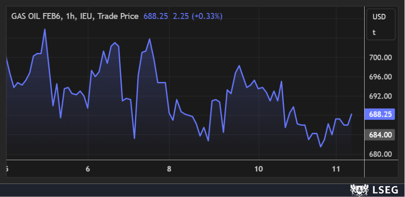The image size is (405, 197).
Task: Select the gray 684.00 price tag
Action: coord(381,135)
